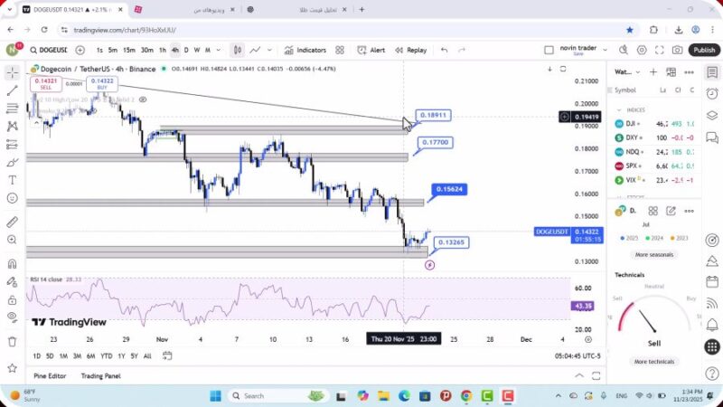Click the More technicals button
The width and height of the screenshot is (723, 407).
click(x=653, y=361)
